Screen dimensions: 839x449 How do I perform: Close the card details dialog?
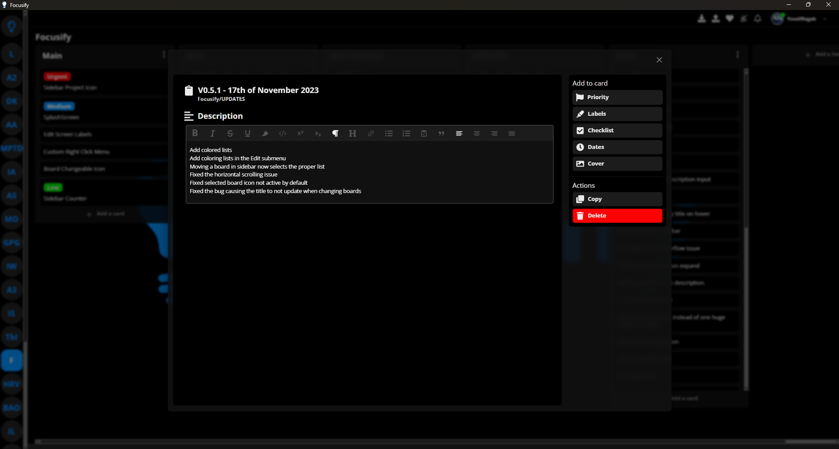point(659,60)
